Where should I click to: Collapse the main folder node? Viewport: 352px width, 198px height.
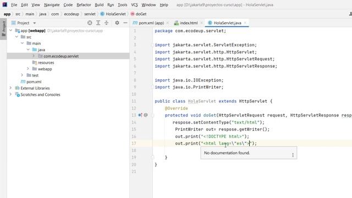(x=22, y=43)
